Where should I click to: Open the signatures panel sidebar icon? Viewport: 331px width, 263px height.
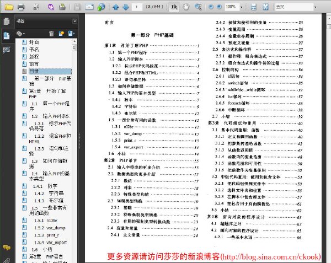[6, 50]
